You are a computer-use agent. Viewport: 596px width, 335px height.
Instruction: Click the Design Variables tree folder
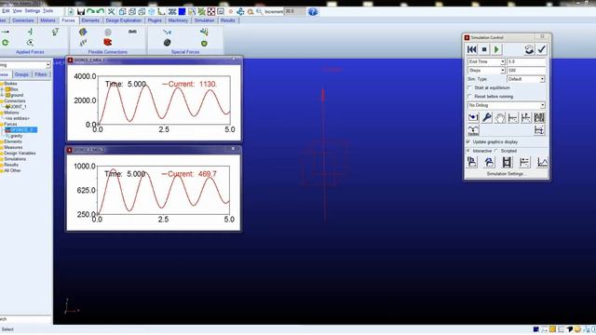[20, 153]
